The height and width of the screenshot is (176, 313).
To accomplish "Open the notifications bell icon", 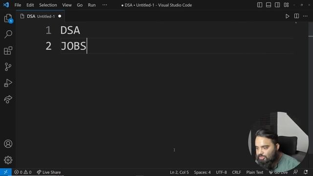I will click(x=306, y=172).
